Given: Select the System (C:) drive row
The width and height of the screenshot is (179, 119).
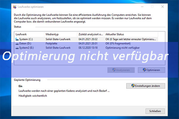Looking at the screenshot, I should click(x=86, y=39).
